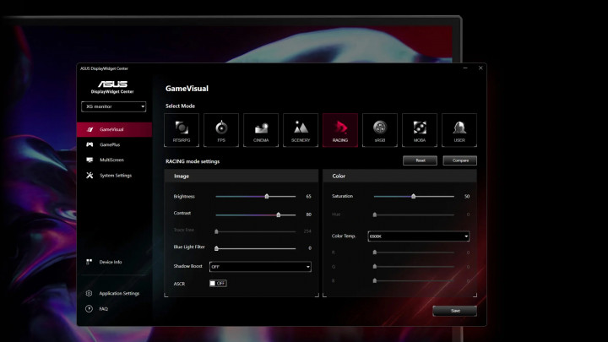Screen dimensions: 608x342
Task: Click the Device Info icon
Action: tap(90, 262)
